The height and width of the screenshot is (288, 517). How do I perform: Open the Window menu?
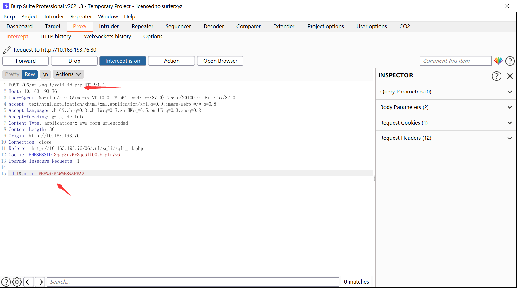[x=108, y=16]
